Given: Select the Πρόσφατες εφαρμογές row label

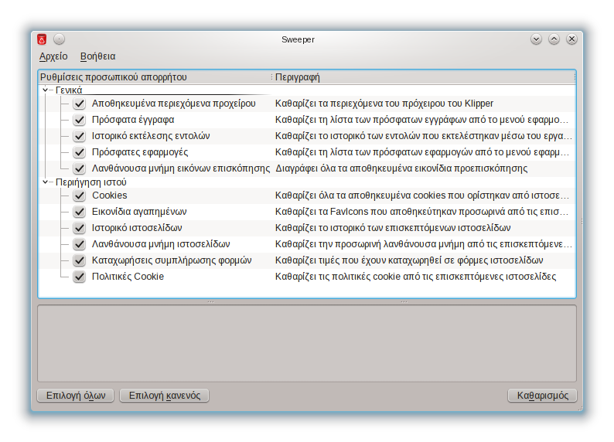Looking at the screenshot, I should [139, 152].
